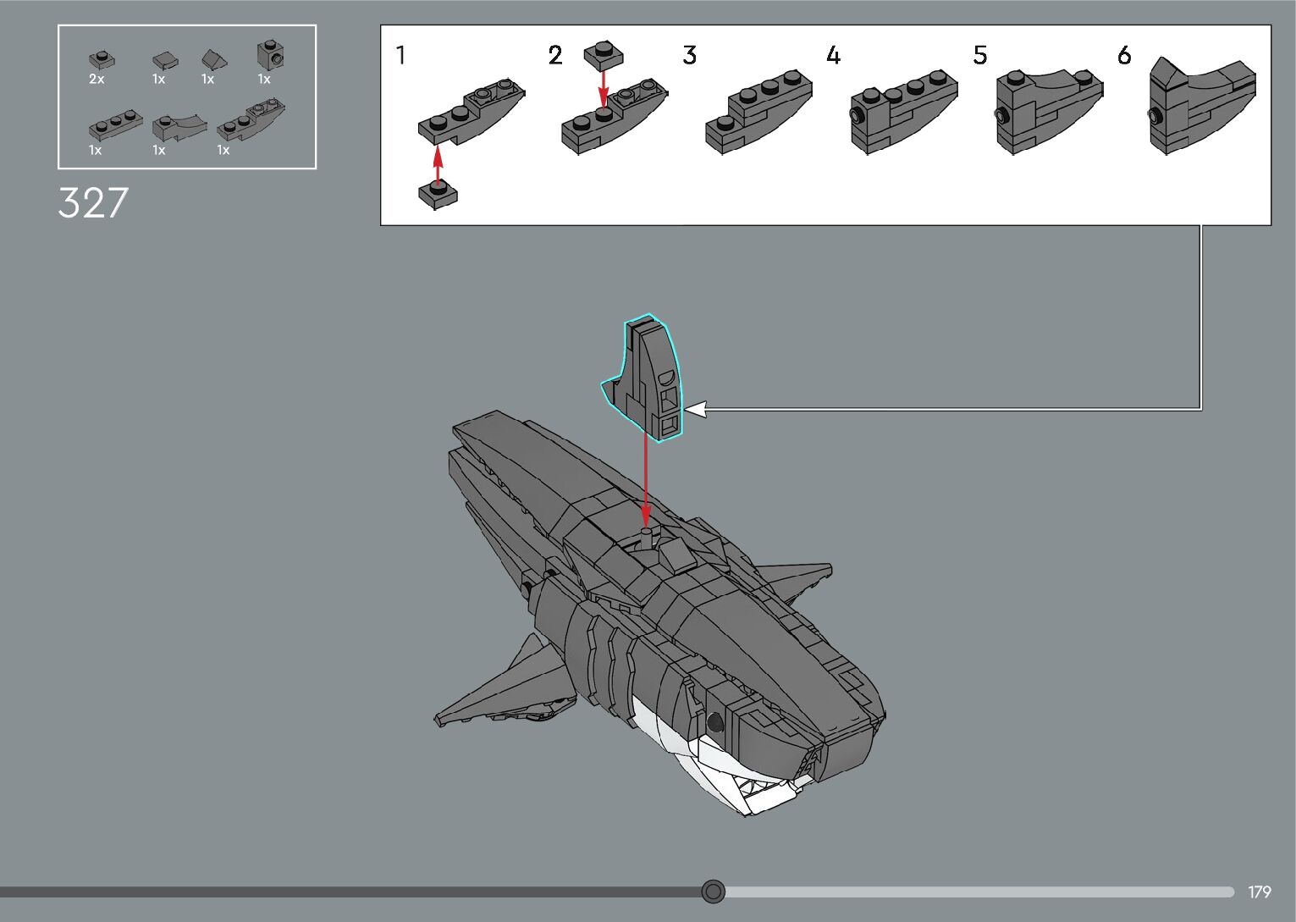Select the flat 1x1 tile part icon
Screen dimensions: 1296x922
point(164,60)
